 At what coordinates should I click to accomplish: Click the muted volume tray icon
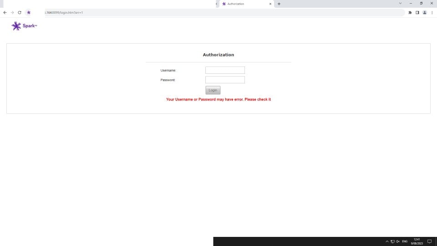tap(398, 241)
